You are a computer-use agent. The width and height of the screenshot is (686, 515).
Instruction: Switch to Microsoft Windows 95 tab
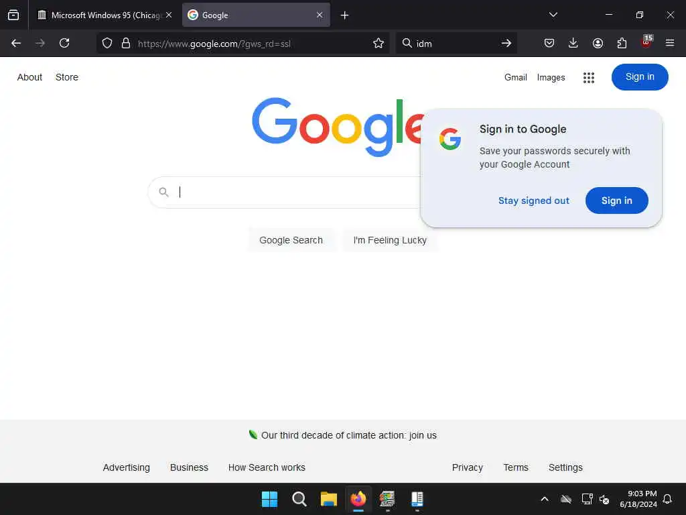tap(104, 15)
